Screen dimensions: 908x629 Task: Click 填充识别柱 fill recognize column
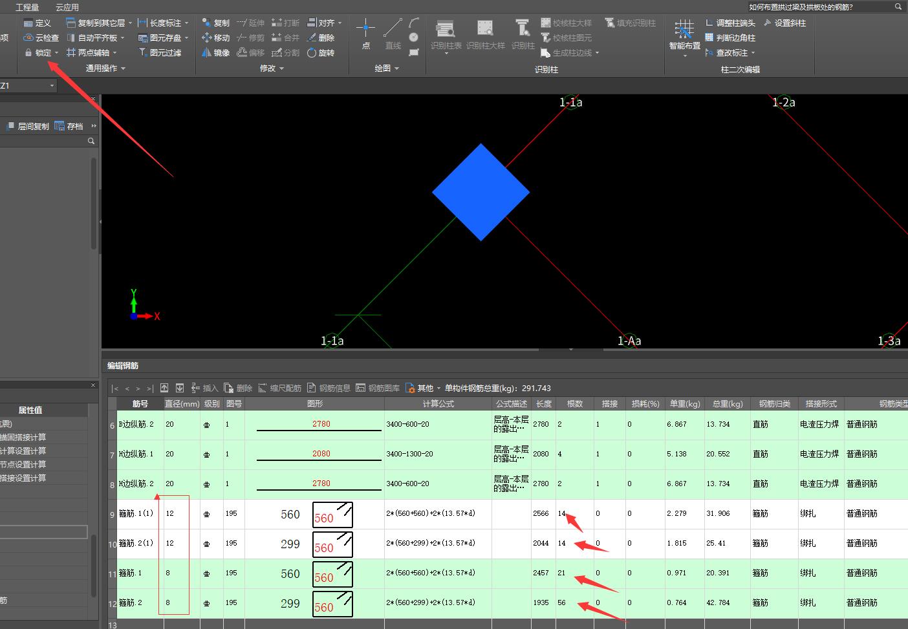click(x=631, y=23)
